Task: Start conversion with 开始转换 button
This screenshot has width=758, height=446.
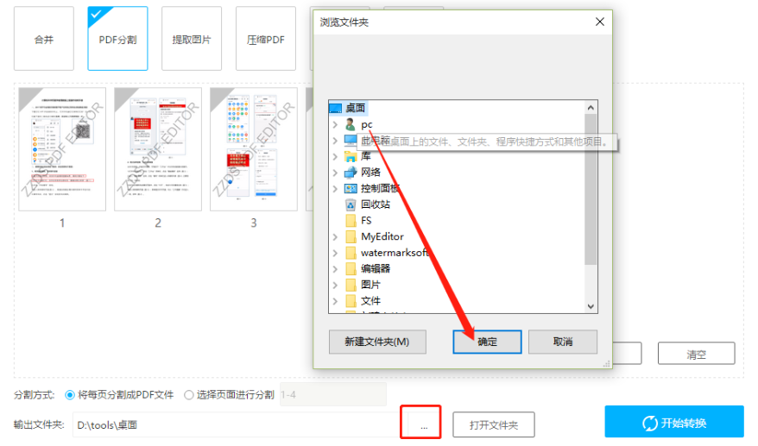Action: (x=674, y=422)
